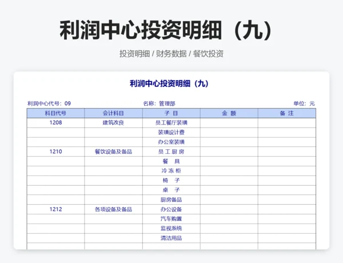Select the 餐饮设备及备品 cell

[113, 152]
